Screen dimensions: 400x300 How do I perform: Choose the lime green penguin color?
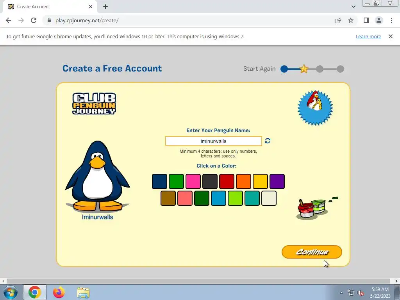[235, 198]
